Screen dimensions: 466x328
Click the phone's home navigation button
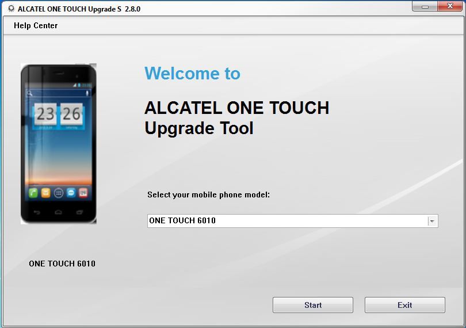tap(58, 212)
